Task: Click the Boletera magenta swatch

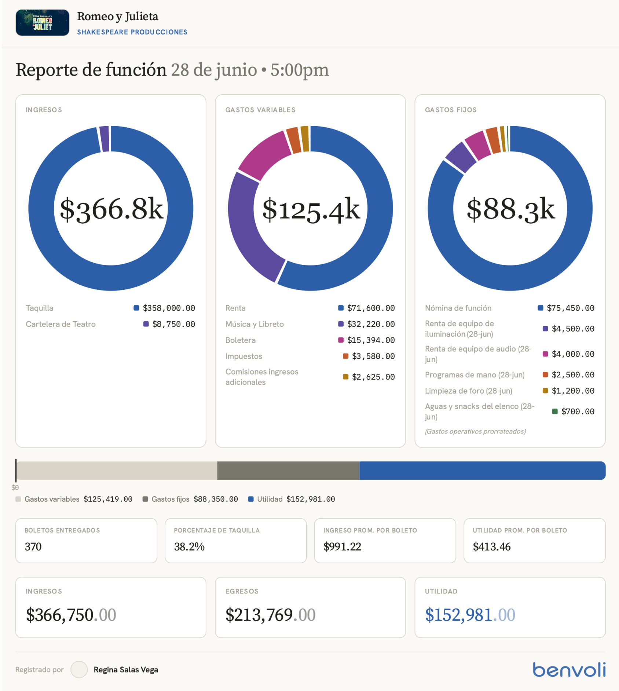Action: click(x=341, y=340)
